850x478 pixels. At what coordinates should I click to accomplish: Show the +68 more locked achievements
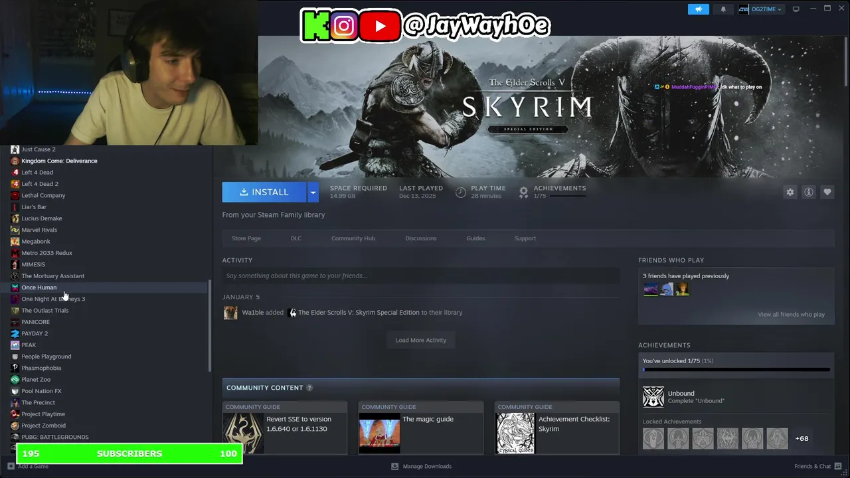(802, 438)
